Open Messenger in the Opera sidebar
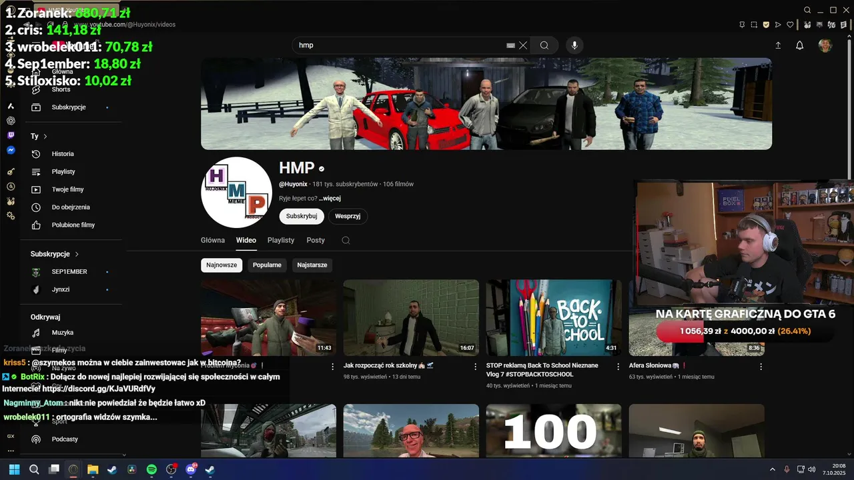Screen dimensions: 854x480 tap(11, 151)
